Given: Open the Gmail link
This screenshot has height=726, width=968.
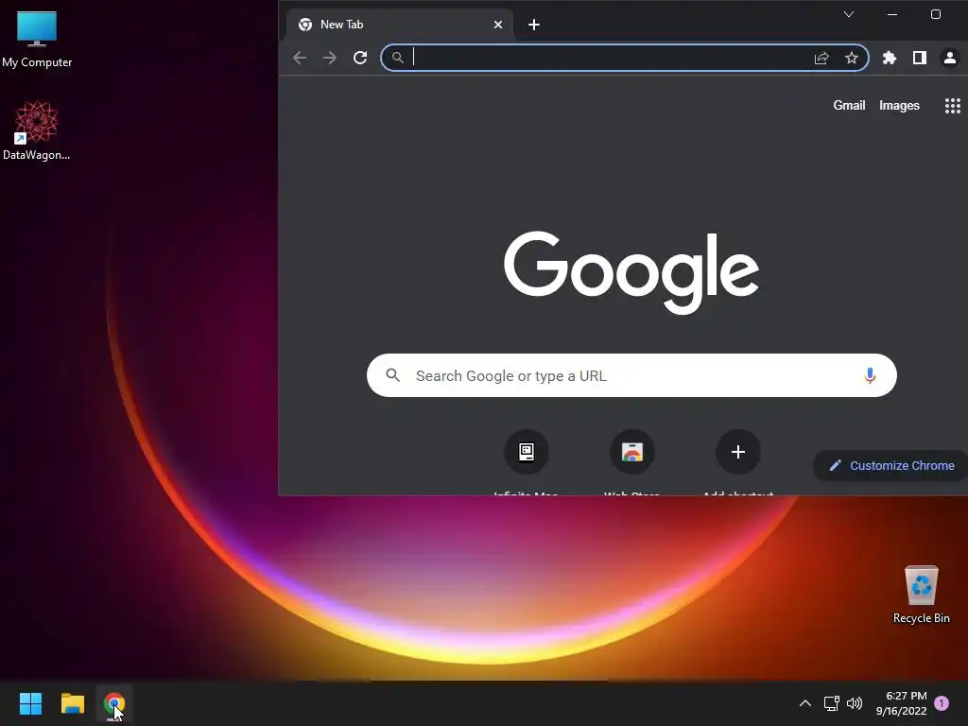Looking at the screenshot, I should click(x=849, y=106).
